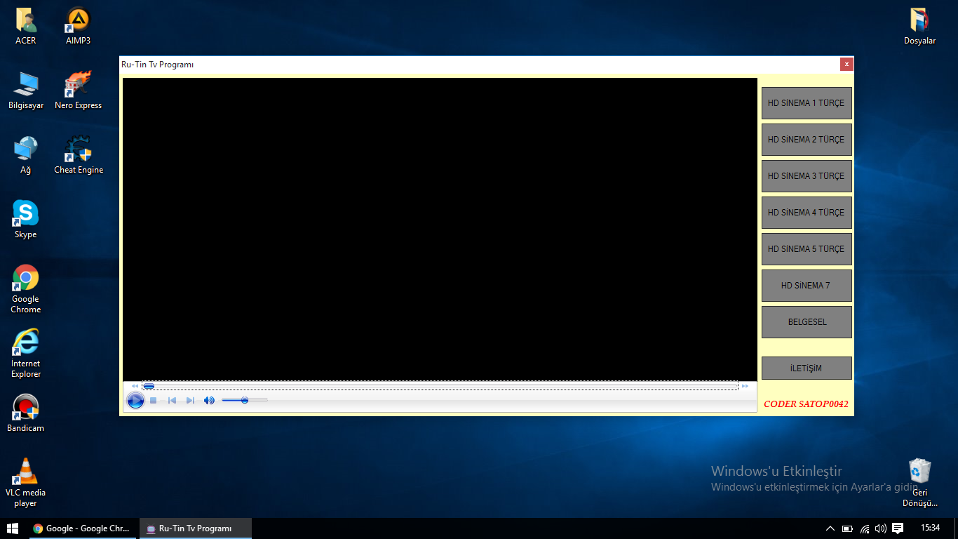Screen dimensions: 958x539
Task: Select the Cheat Engine desktop shortcut
Action: click(79, 156)
